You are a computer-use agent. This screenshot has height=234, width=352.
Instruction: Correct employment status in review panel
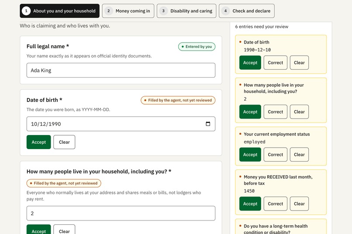point(276,155)
